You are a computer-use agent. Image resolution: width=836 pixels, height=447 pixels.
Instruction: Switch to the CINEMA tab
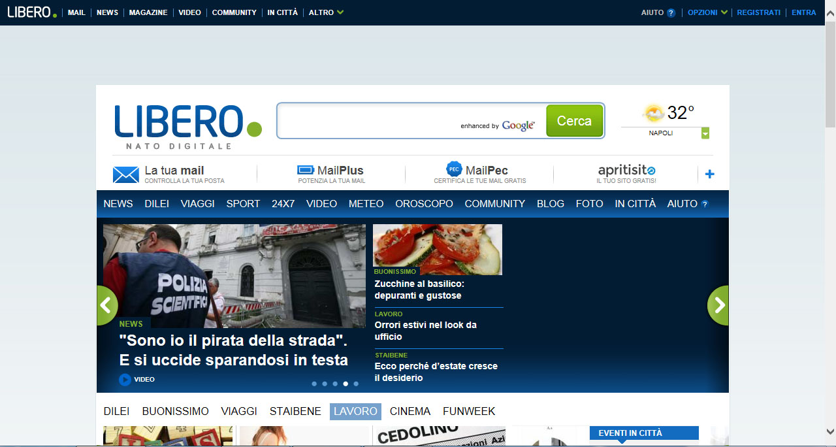click(x=410, y=411)
